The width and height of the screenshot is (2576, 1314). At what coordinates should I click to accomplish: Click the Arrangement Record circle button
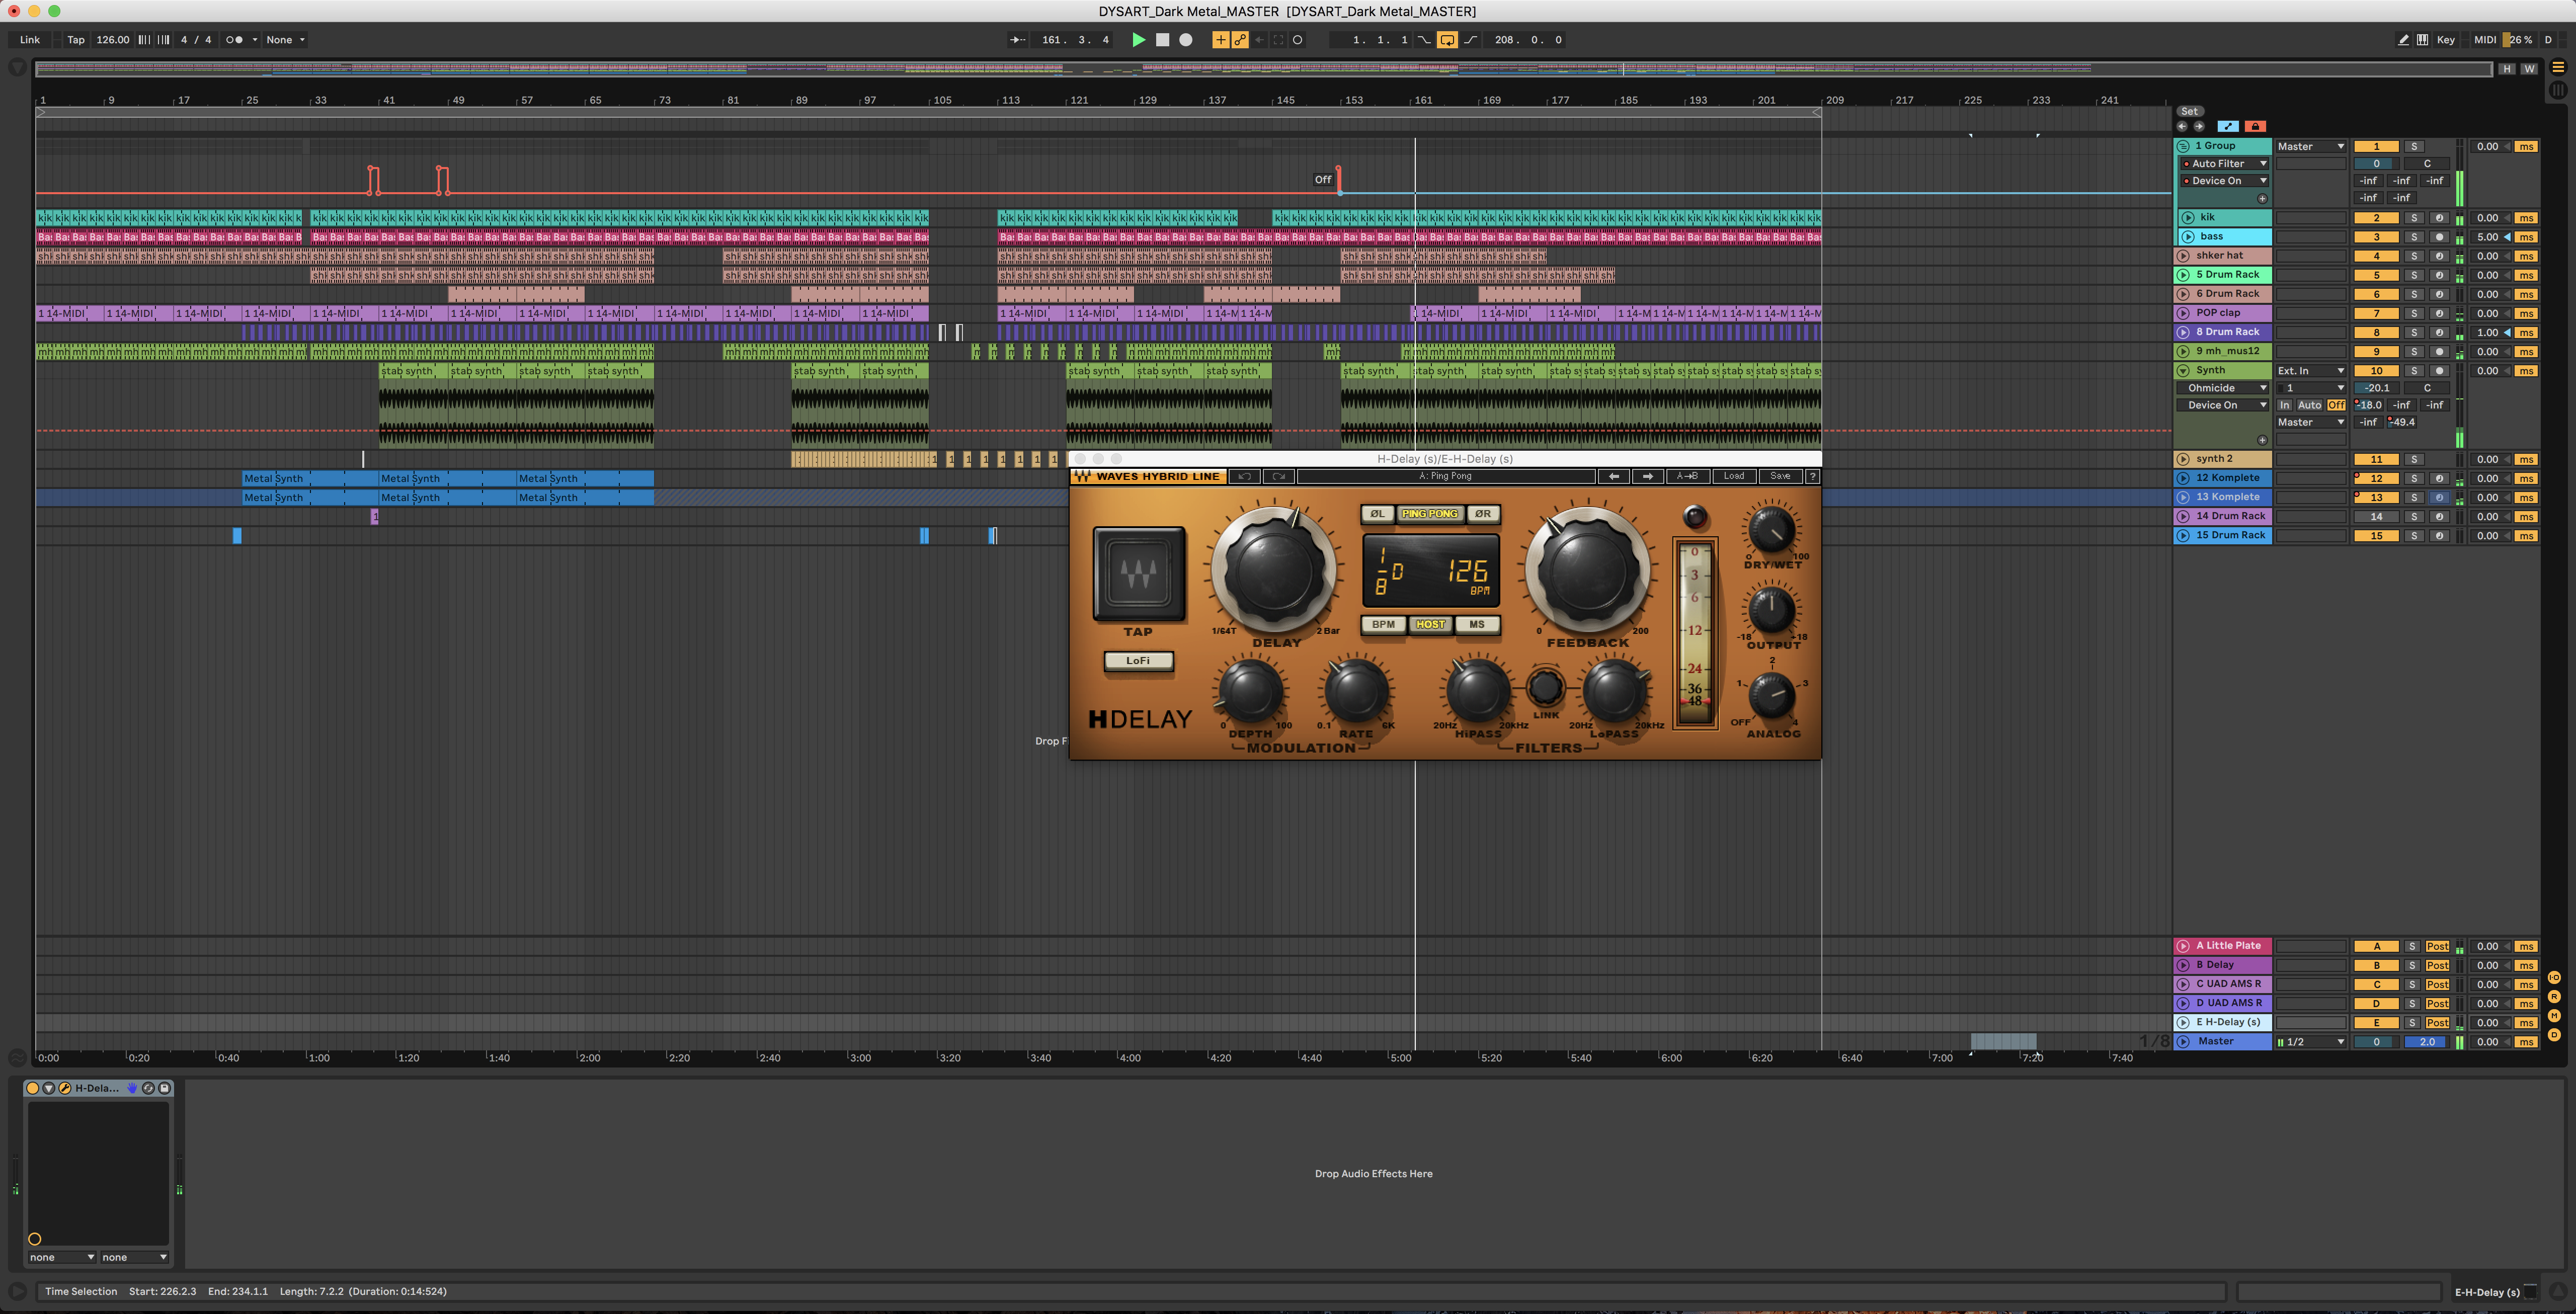pyautogui.click(x=1186, y=40)
